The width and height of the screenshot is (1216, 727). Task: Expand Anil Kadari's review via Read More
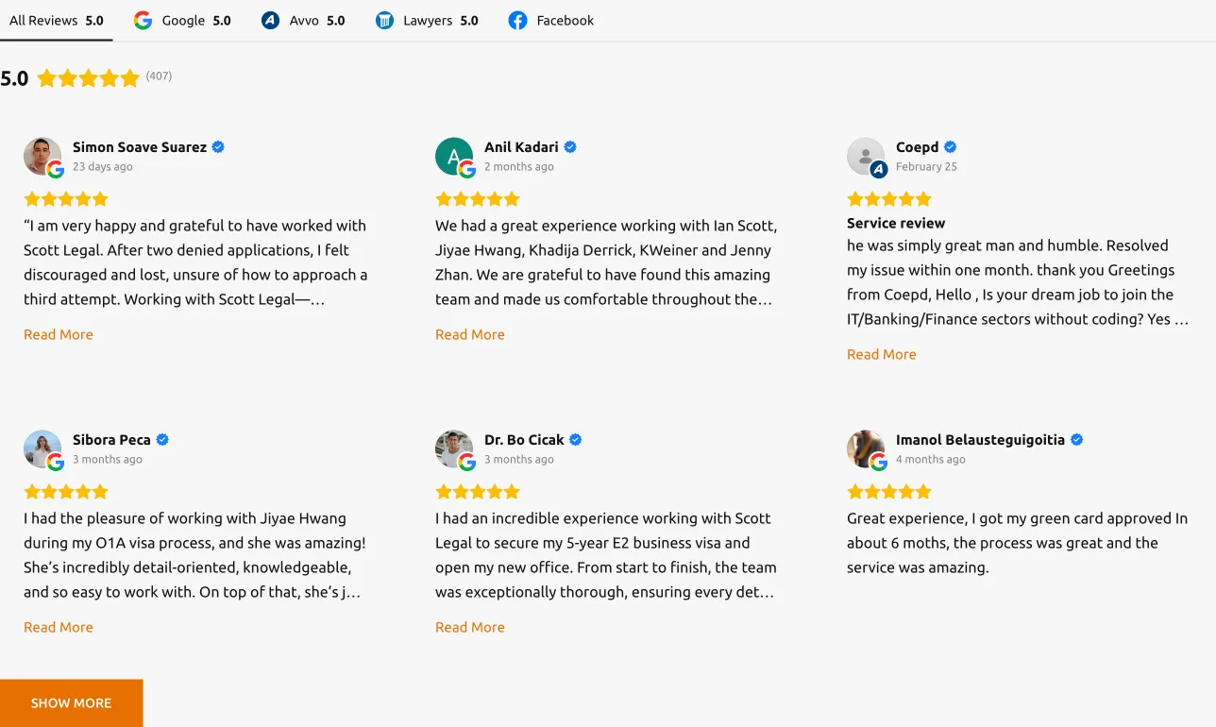coord(470,334)
